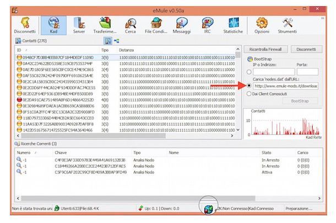The image size is (336, 223).
Task: Click the BootStrap globe icon
Action: tap(250, 59)
